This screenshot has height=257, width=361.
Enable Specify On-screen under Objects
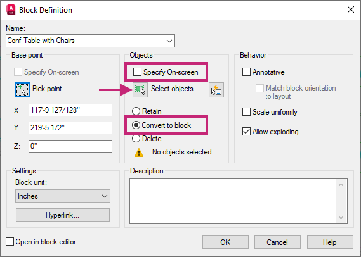click(137, 72)
